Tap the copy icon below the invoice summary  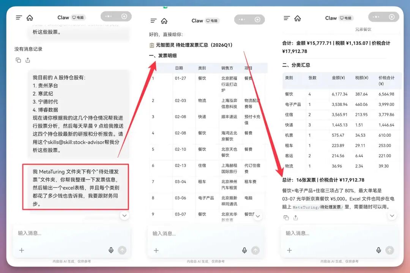[x=286, y=218]
